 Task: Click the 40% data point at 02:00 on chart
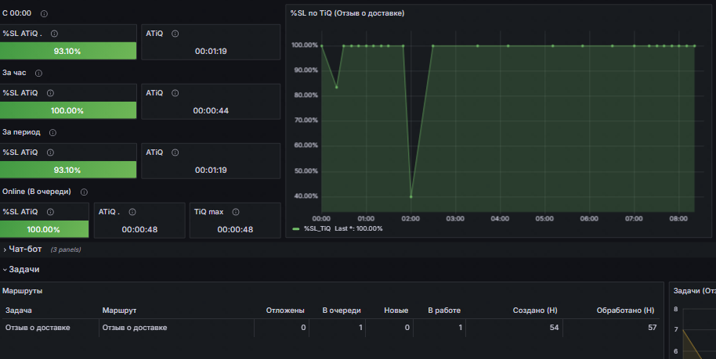pyautogui.click(x=411, y=196)
